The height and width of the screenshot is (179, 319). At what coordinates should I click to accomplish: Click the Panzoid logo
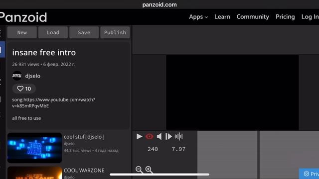(x=23, y=17)
